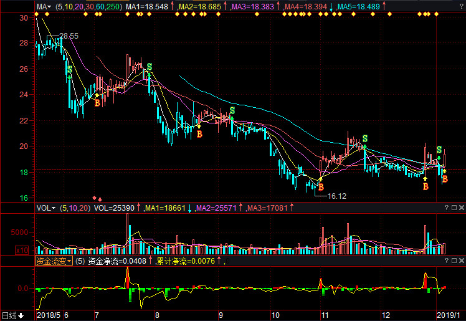Expand the 资金流变 indicator selector

54,261
